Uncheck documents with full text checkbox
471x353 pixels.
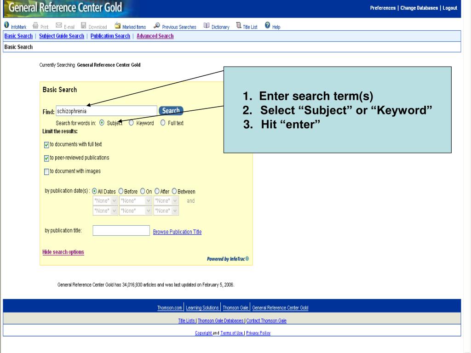(46, 145)
